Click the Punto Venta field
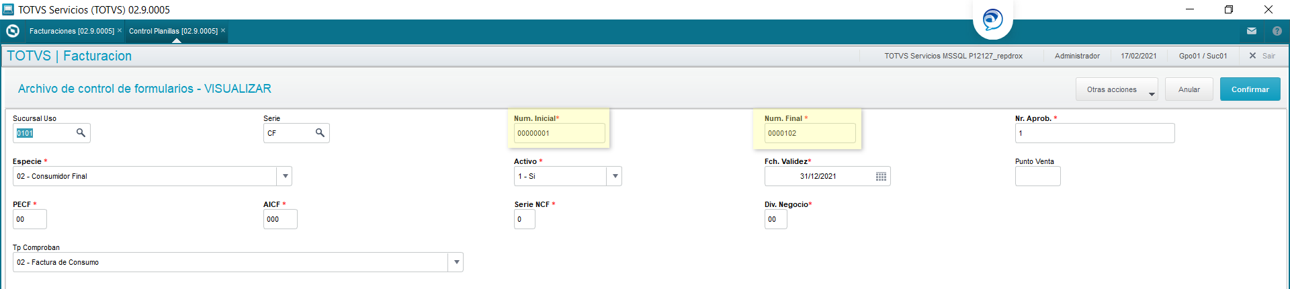The height and width of the screenshot is (289, 1290). pyautogui.click(x=1037, y=176)
